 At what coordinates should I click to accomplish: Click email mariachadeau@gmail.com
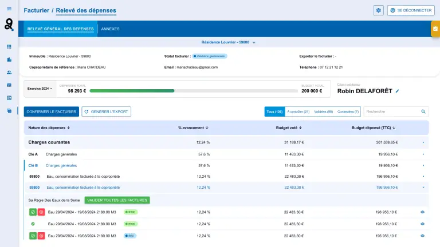197,67
